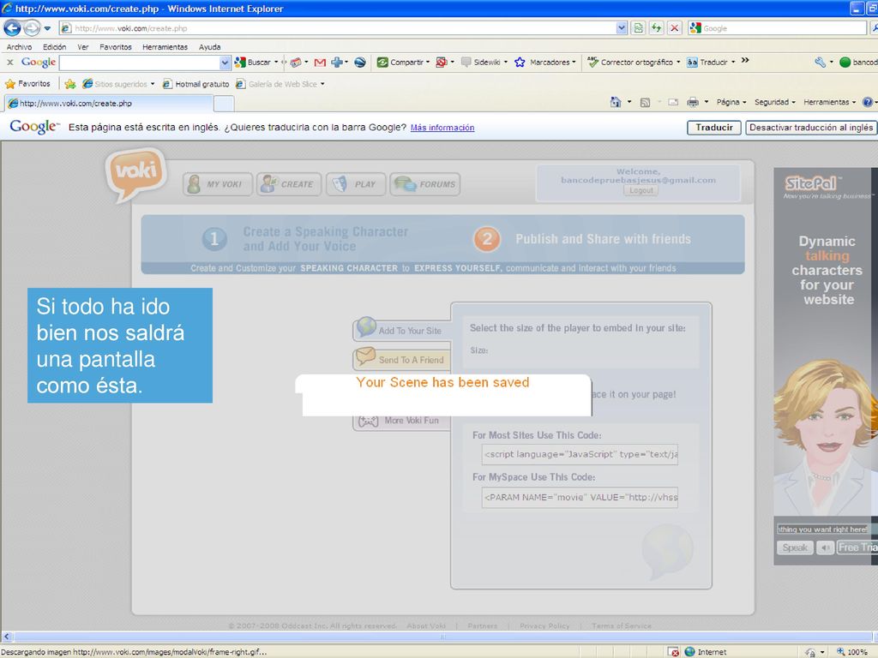The width and height of the screenshot is (878, 658).
Task: Click the Logout button
Action: (641, 190)
